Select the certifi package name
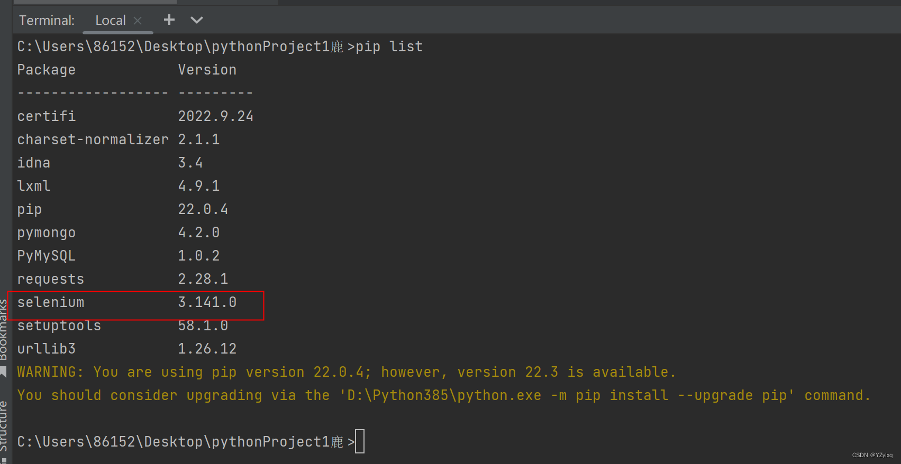This screenshot has height=464, width=901. coord(46,116)
